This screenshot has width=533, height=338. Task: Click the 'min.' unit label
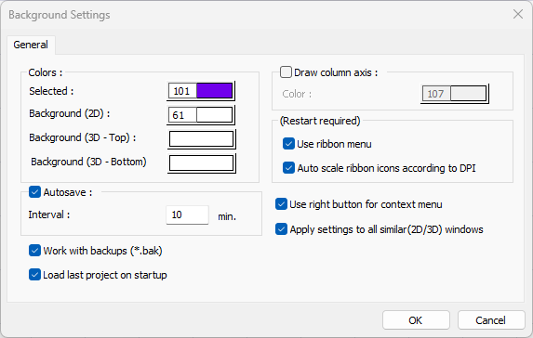(x=227, y=216)
